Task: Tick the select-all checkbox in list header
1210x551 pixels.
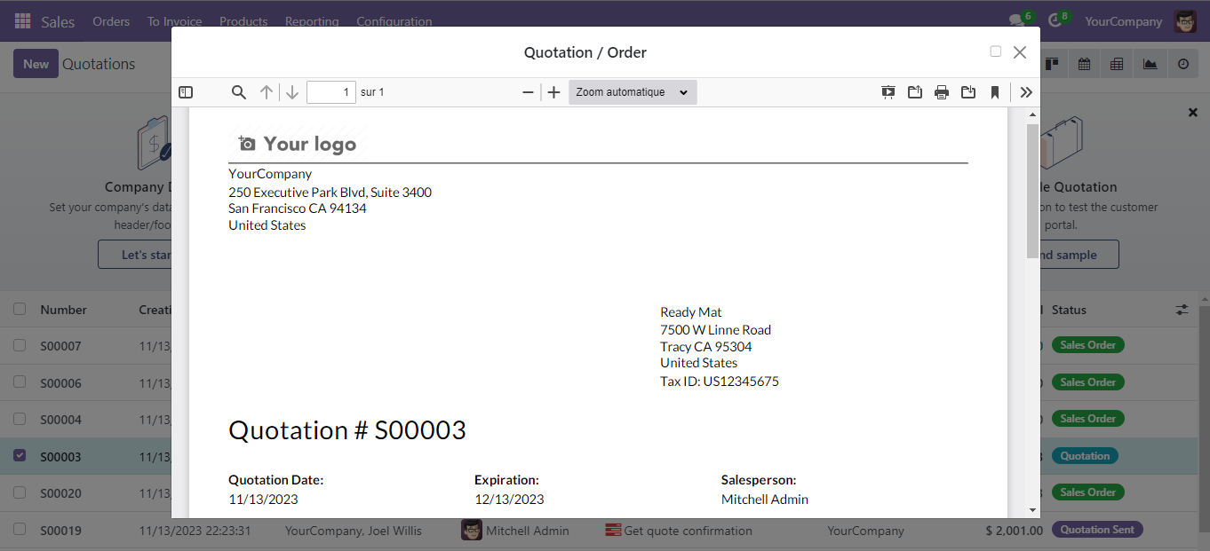Action: [20, 310]
